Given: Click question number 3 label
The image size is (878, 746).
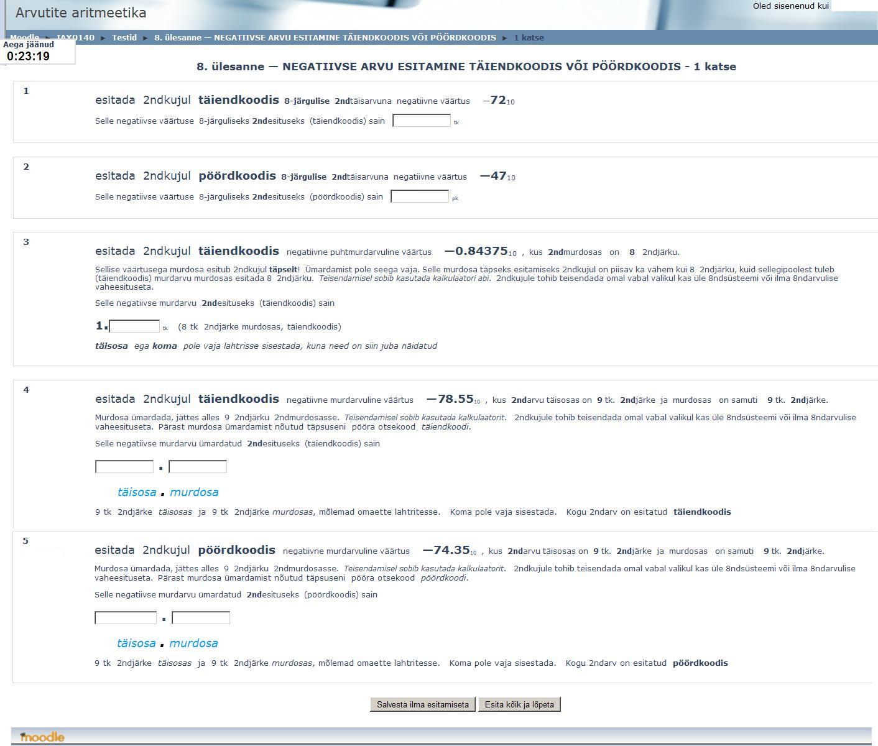Looking at the screenshot, I should coord(26,242).
